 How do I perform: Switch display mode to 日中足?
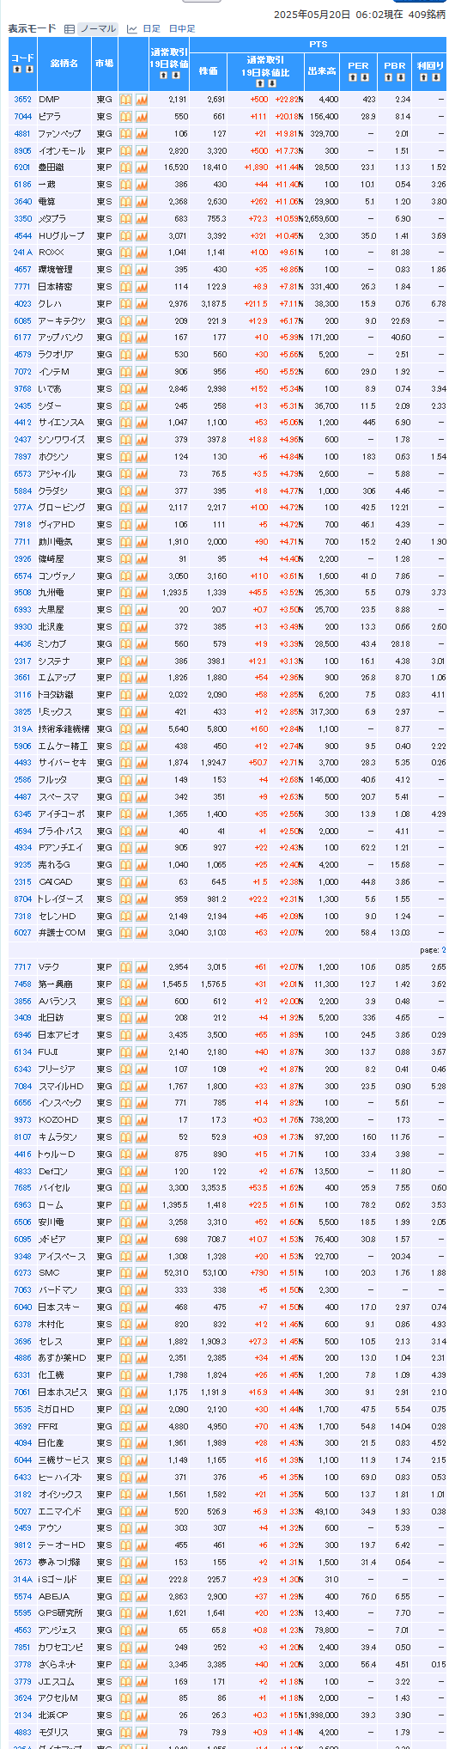(182, 28)
